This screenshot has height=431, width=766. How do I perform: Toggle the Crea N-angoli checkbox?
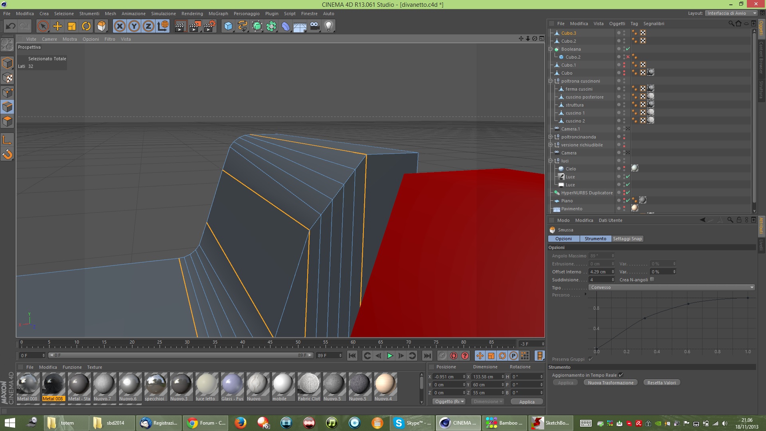click(652, 279)
